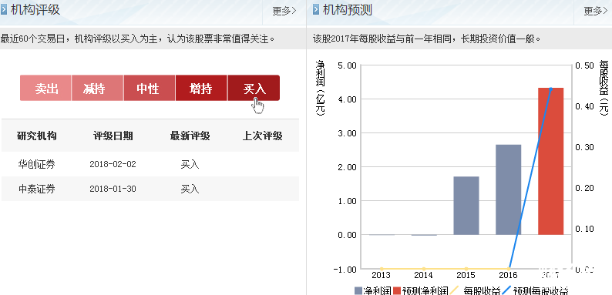
Task: Click the 研究机构 column header
Action: pyautogui.click(x=37, y=136)
